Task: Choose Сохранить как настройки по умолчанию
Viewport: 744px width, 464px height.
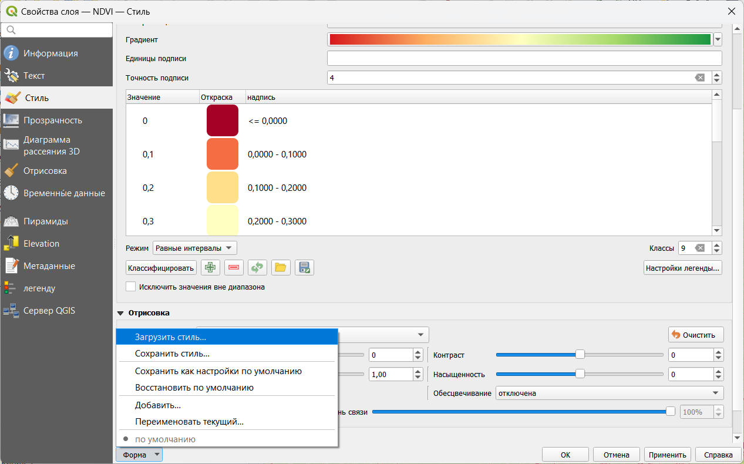Action: (218, 371)
